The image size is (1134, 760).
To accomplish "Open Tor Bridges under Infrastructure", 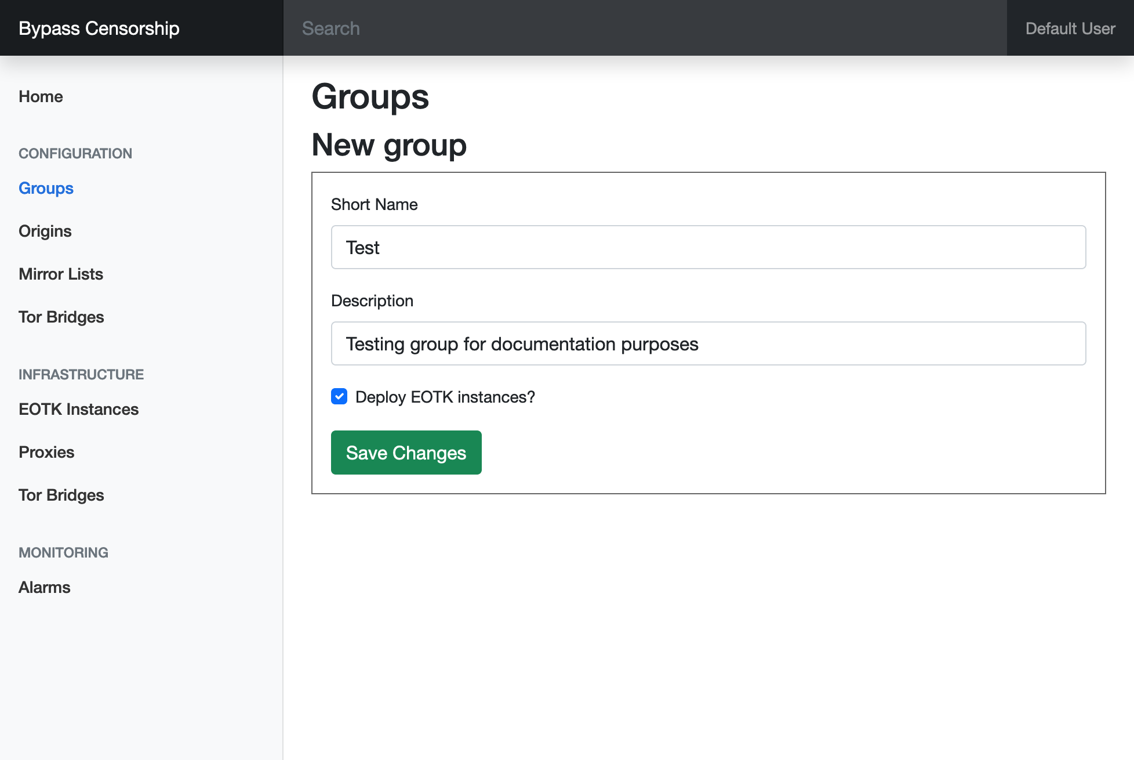I will tap(61, 495).
